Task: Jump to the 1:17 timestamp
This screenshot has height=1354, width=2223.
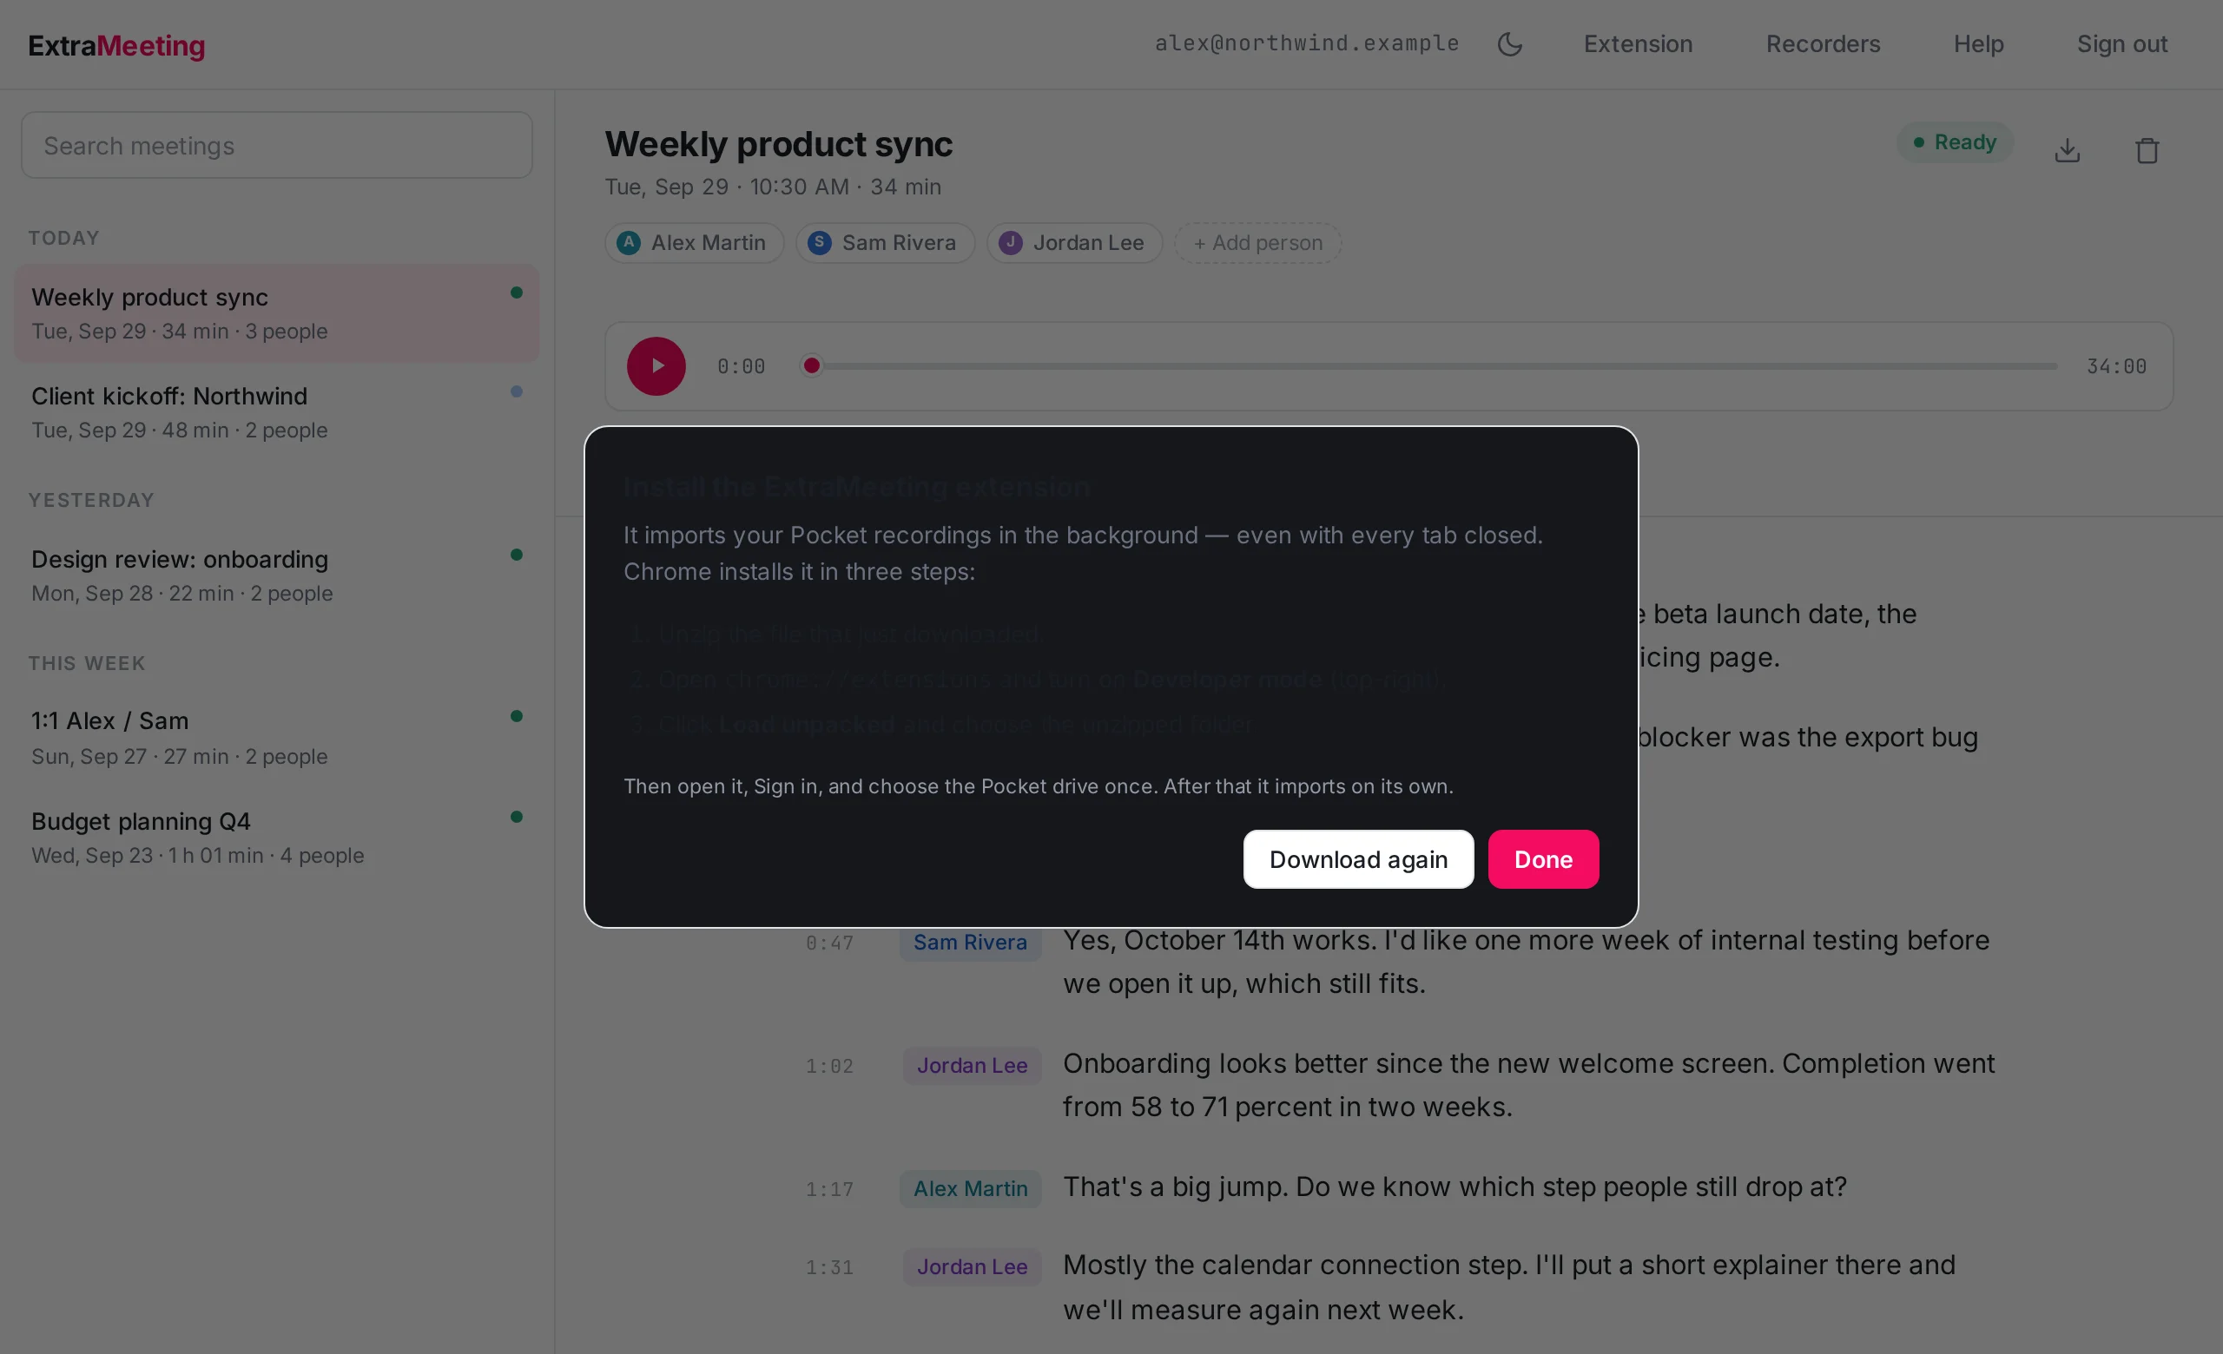Action: 829,1190
